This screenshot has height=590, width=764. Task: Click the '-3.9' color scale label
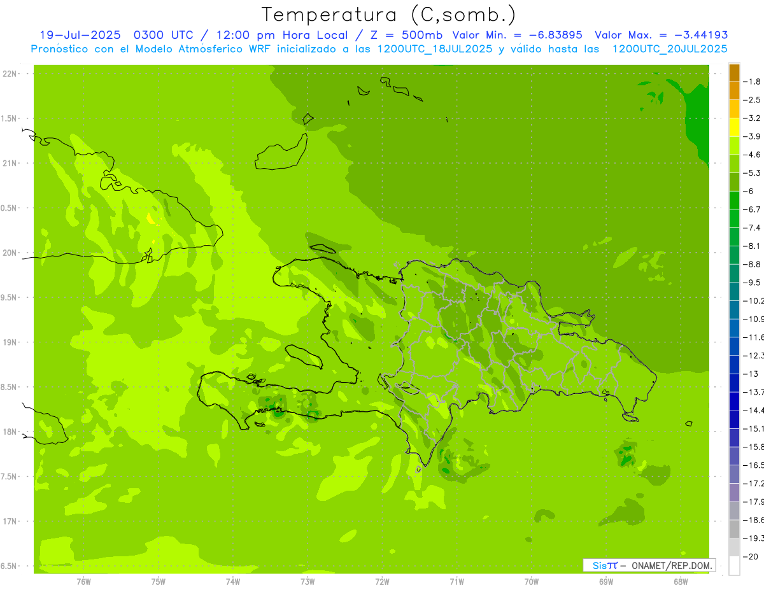pos(753,136)
